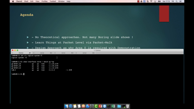This screenshot has width=194, height=109.
Task: Click the ge-0/0/2.12 interface row
Action: [x=35, y=68]
